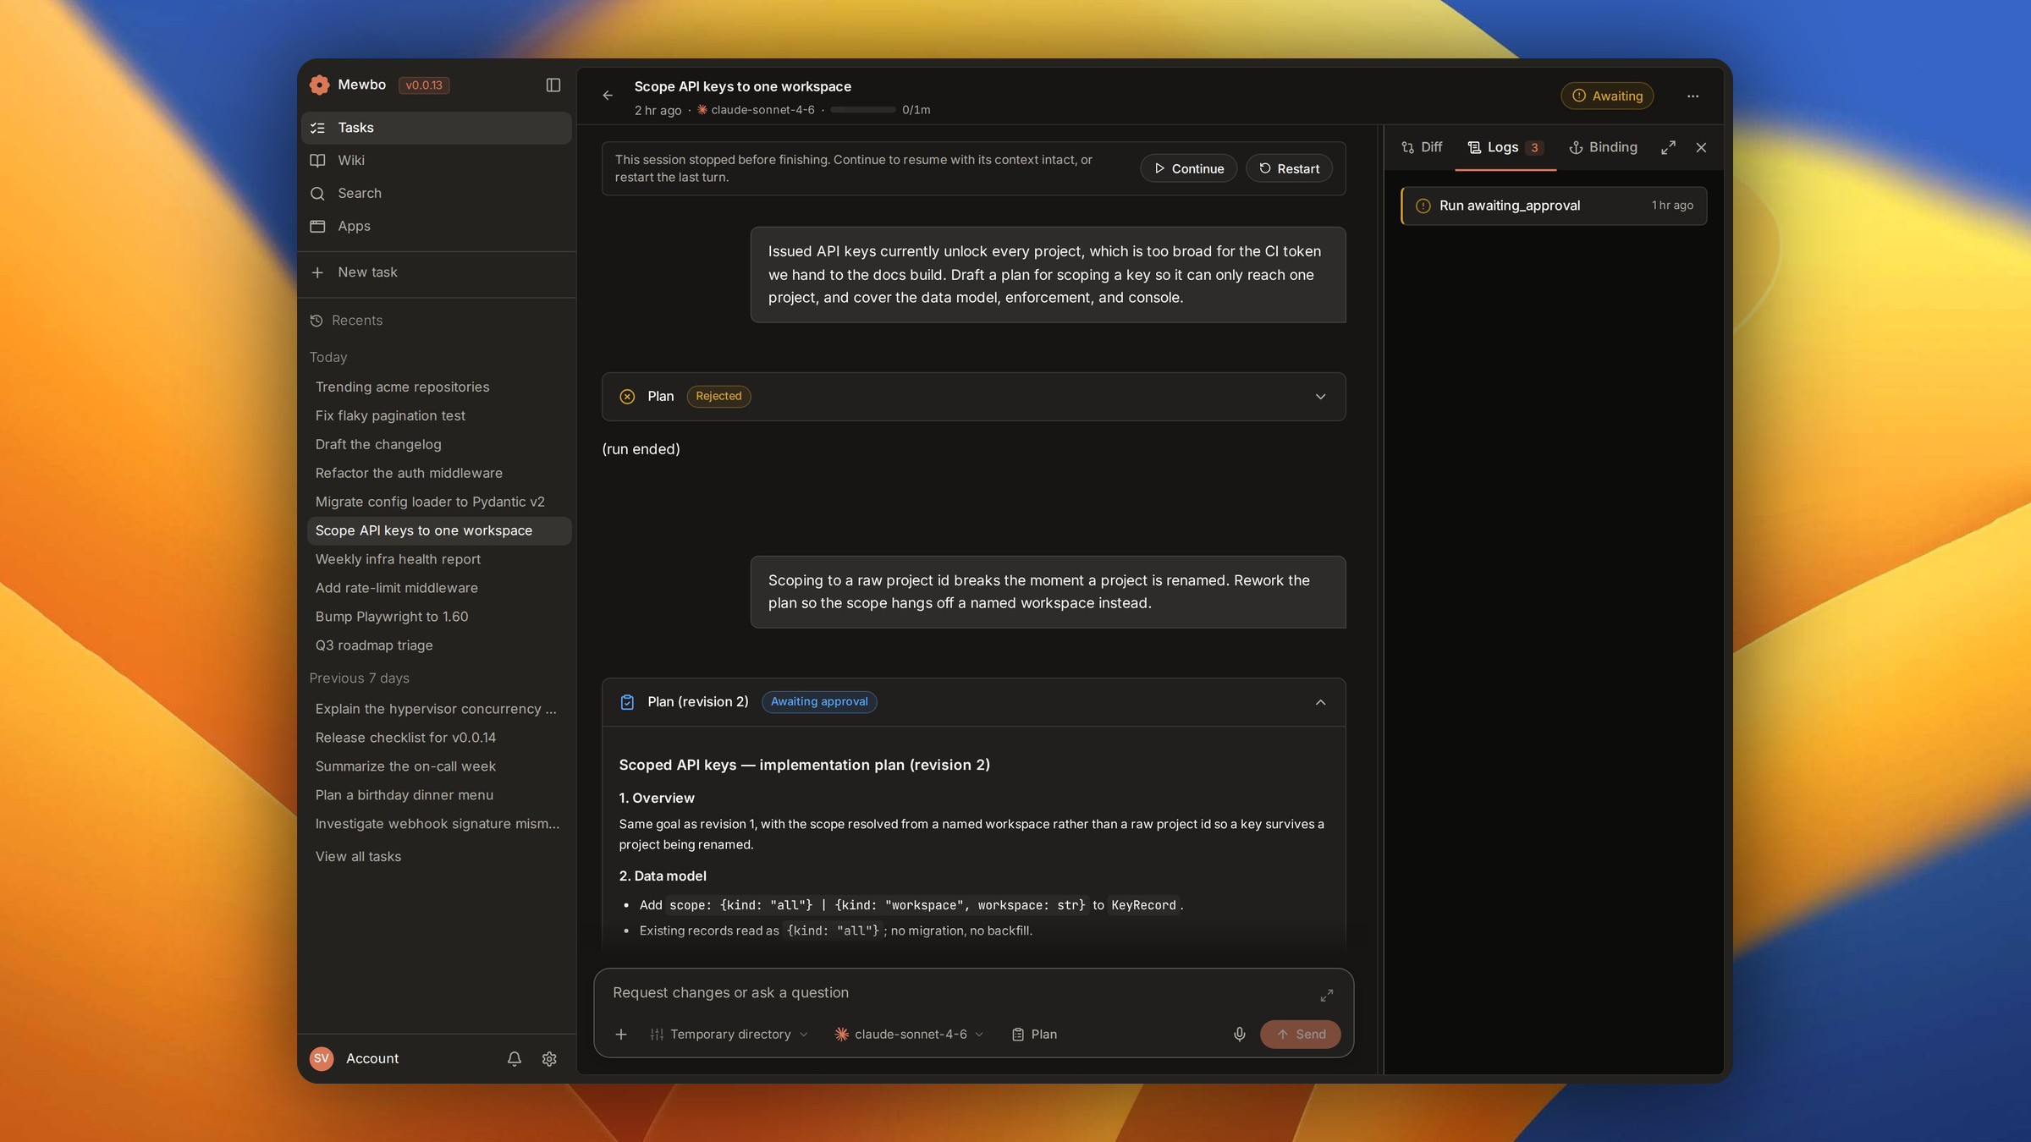Create a New task
Image resolution: width=2031 pixels, height=1142 pixels.
tap(437, 272)
